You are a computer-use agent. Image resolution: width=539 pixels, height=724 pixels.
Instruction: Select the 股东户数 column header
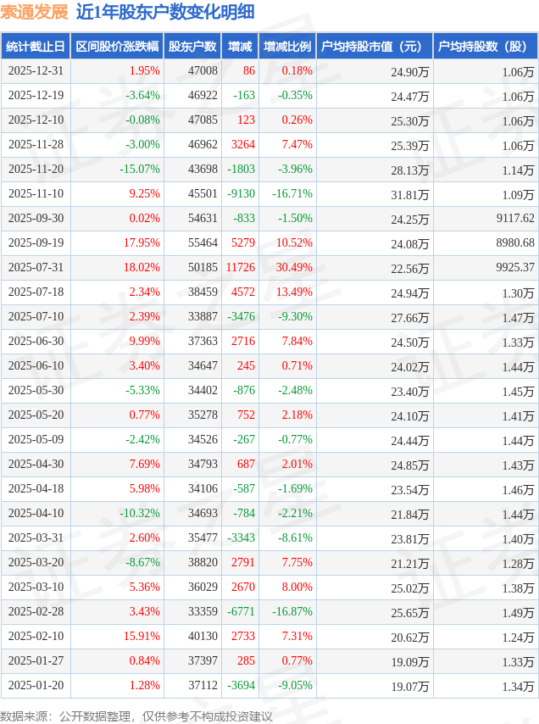click(192, 47)
